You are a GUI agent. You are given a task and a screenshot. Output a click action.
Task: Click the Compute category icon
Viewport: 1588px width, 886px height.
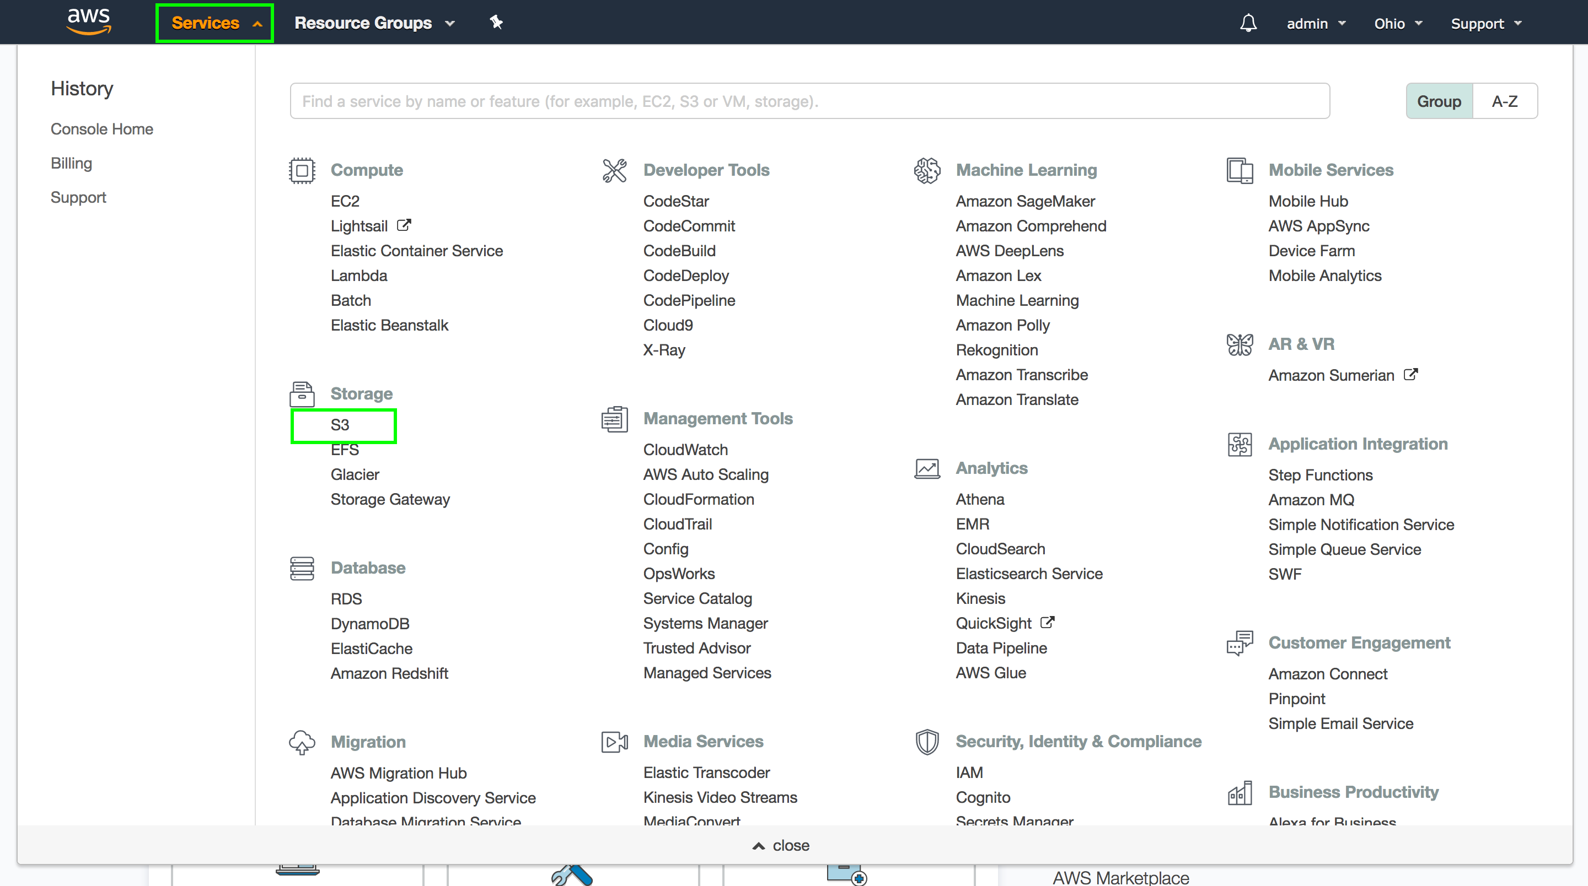(302, 171)
